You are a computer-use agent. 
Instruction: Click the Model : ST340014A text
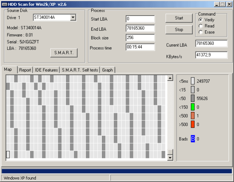(x=24, y=28)
